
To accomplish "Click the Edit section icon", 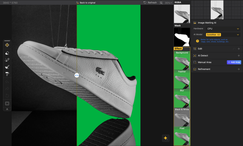I will click(195, 49).
